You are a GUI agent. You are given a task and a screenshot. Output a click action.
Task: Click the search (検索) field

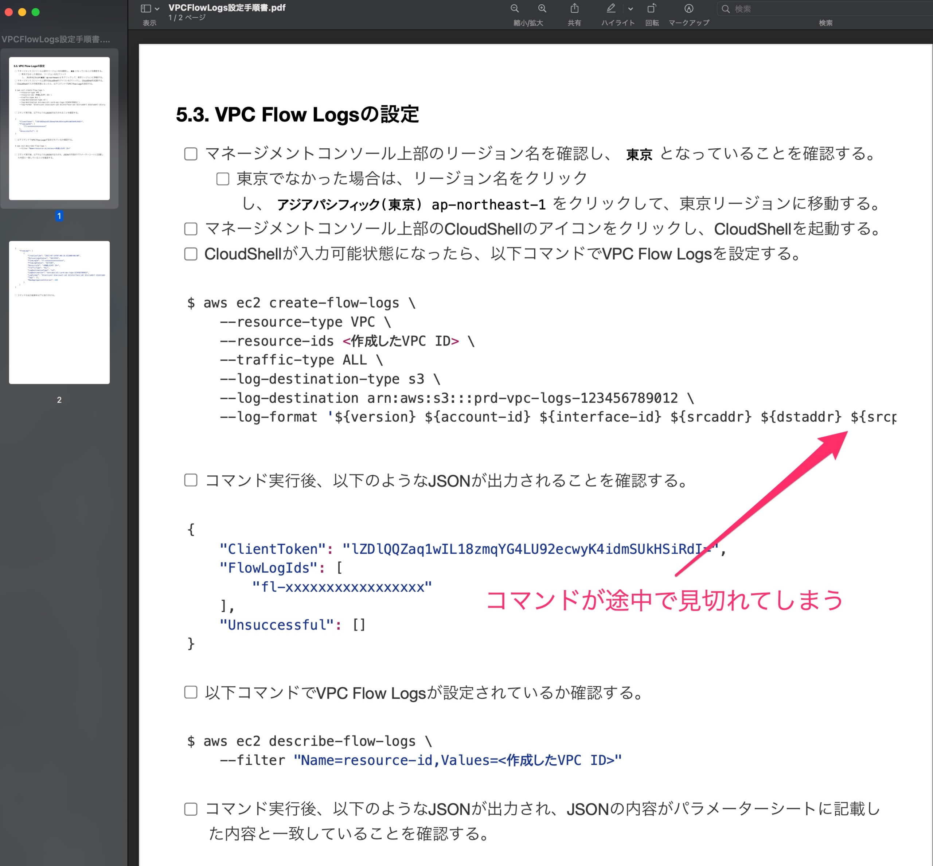825,9
